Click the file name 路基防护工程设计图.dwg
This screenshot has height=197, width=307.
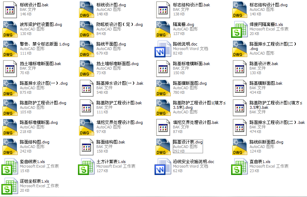(43, 103)
